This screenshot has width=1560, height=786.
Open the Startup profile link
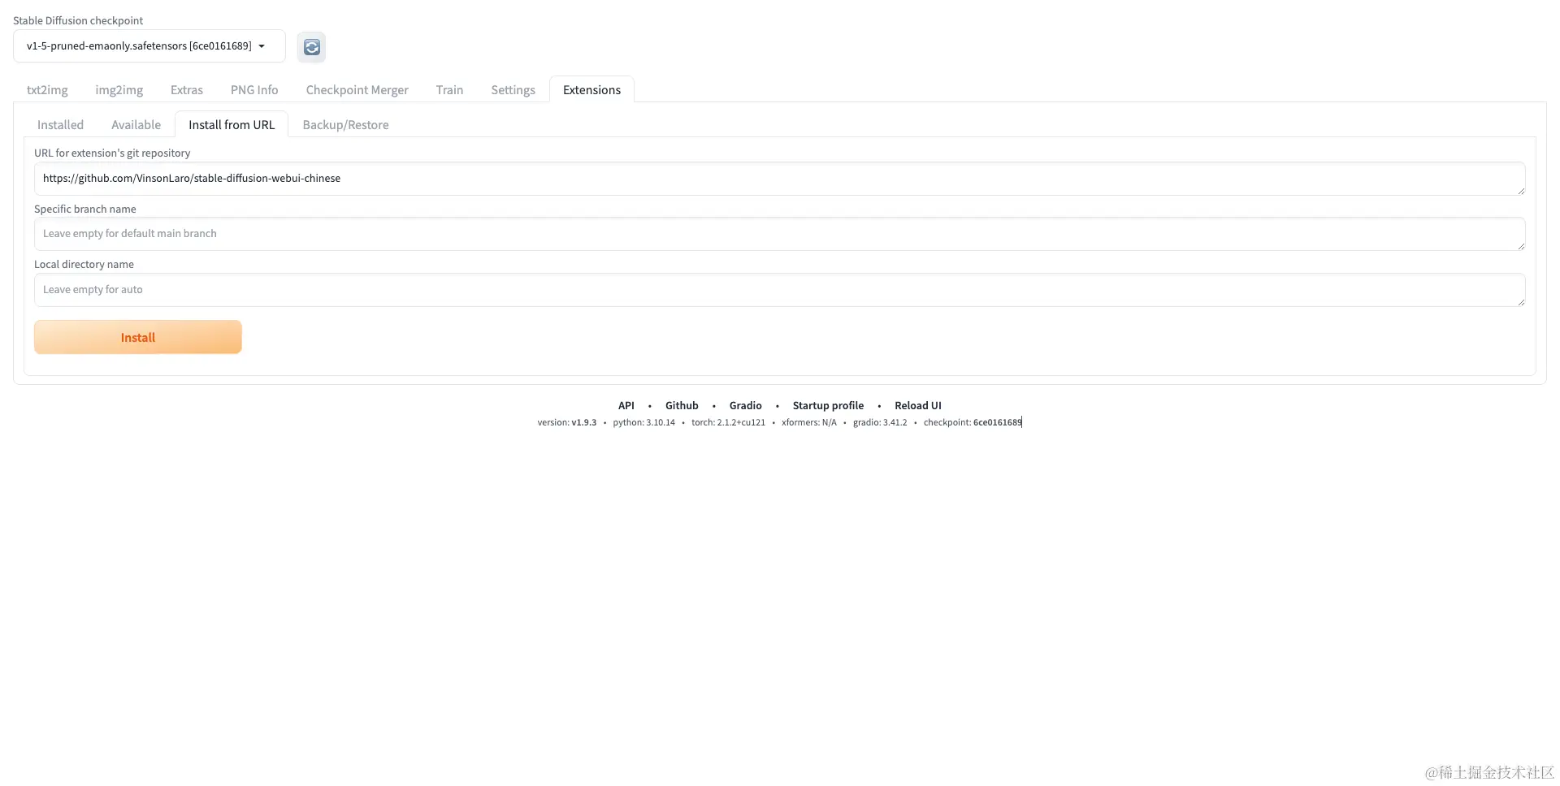point(828,405)
